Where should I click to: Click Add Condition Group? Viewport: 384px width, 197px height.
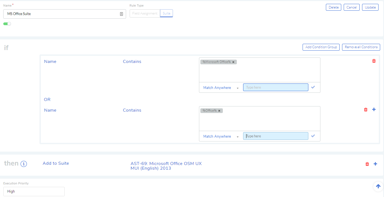click(321, 47)
